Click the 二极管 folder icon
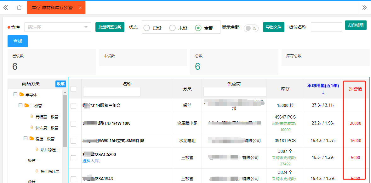The height and width of the screenshot is (183, 371). point(27,106)
